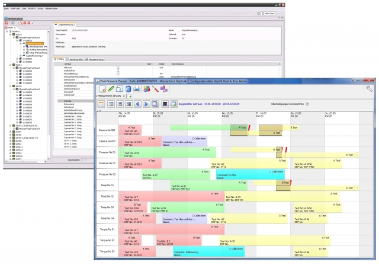The height and width of the screenshot is (265, 379).
Task: Click the 'Mo, 14.05' day header
Action: click(x=124, y=113)
